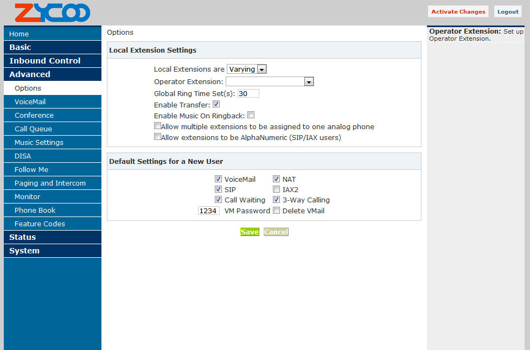Enable Music On Ringback checkbox

[251, 115]
